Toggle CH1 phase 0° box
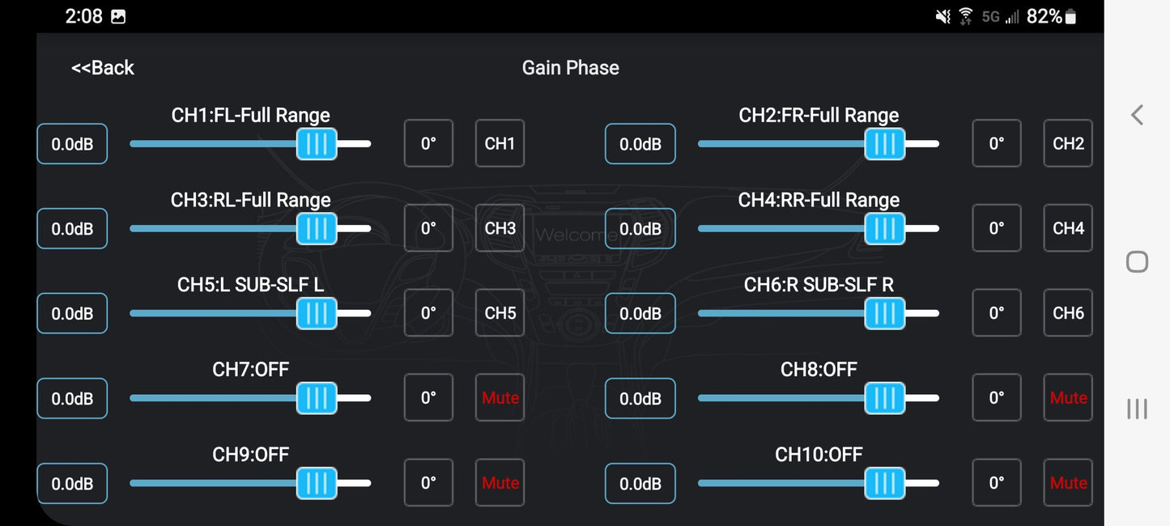The height and width of the screenshot is (526, 1170). pos(428,143)
